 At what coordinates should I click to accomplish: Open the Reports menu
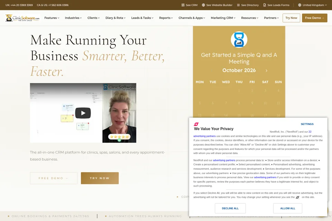coord(166,18)
